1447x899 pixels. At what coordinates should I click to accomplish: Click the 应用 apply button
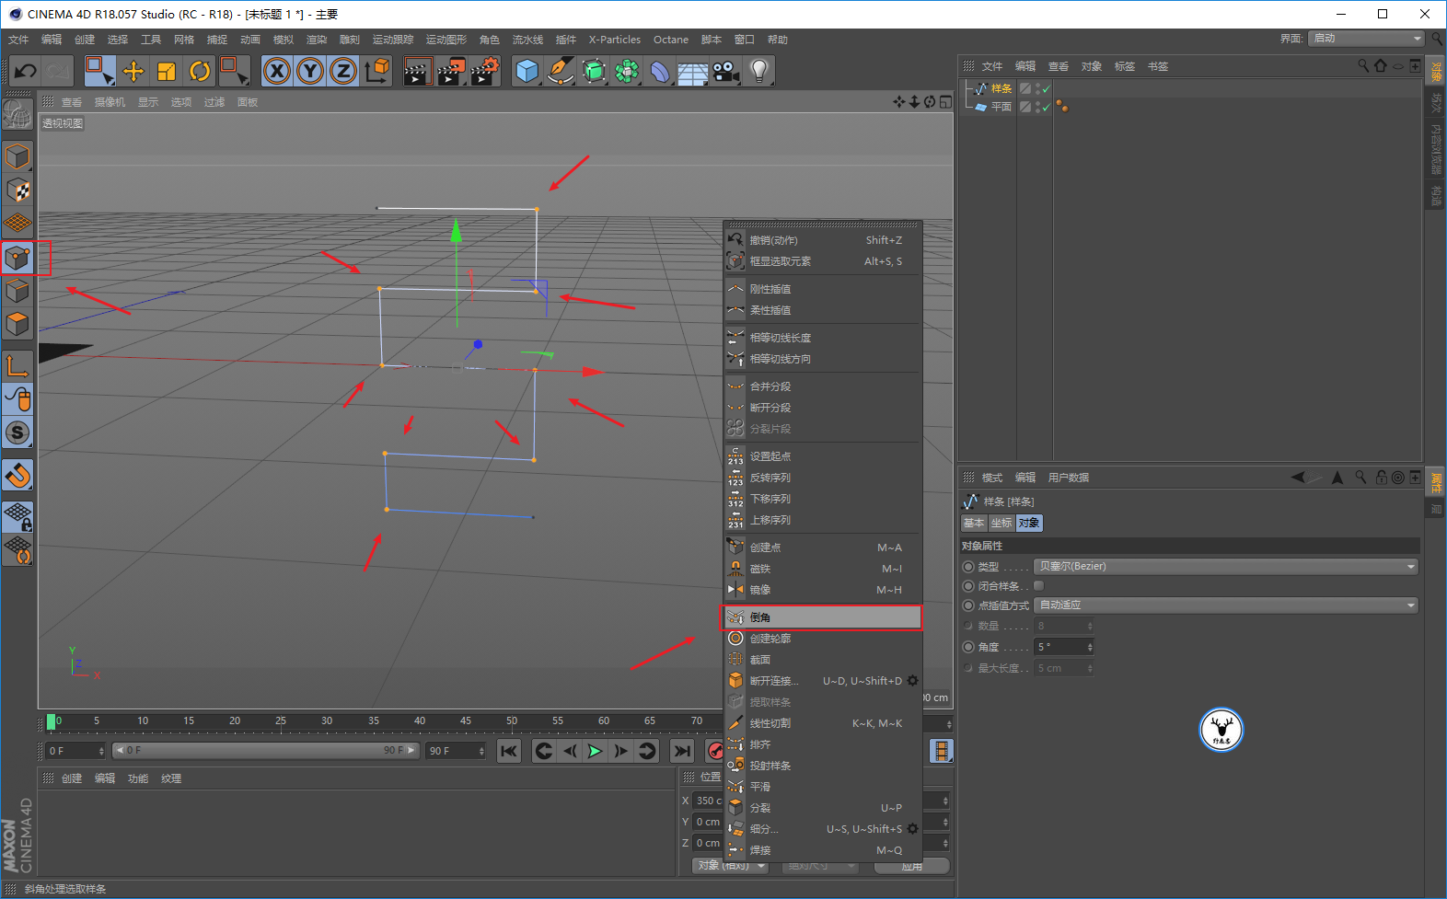[911, 865]
